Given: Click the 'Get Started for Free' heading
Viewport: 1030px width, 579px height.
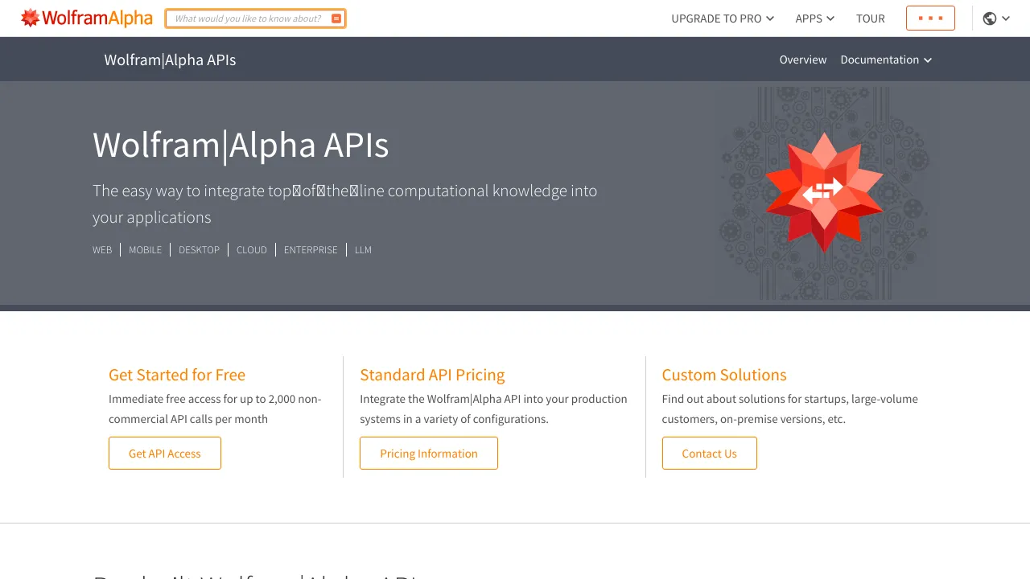Looking at the screenshot, I should coord(177,375).
